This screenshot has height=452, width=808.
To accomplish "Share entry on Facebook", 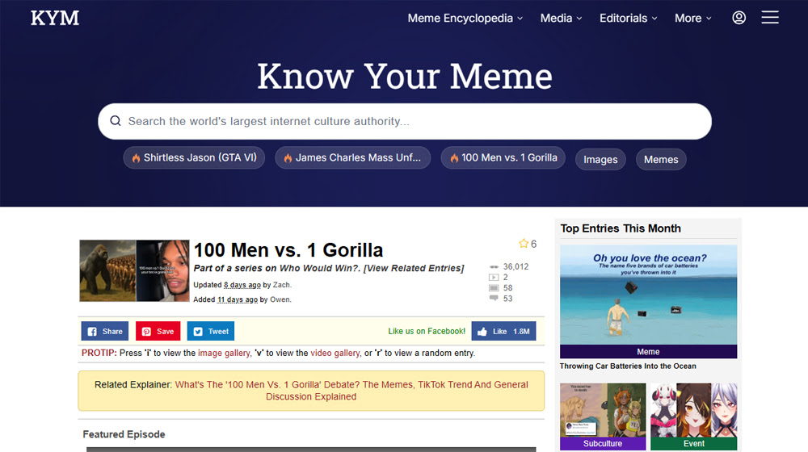I will click(x=104, y=331).
